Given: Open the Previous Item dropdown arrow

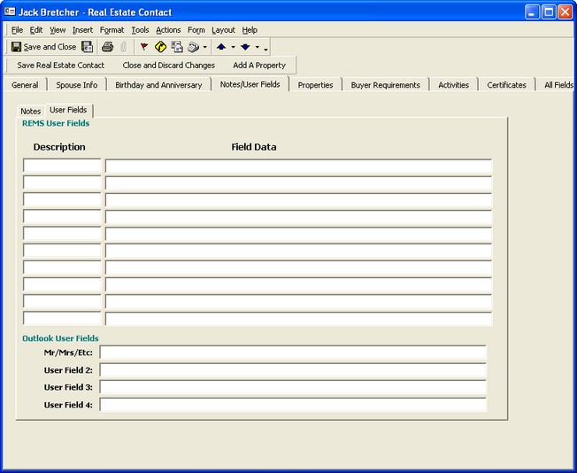Looking at the screenshot, I should pyautogui.click(x=233, y=47).
